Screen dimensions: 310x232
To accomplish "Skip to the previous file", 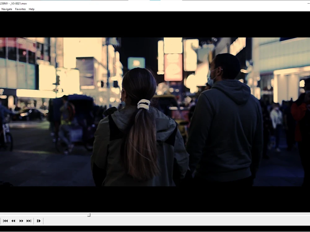I will [5, 221].
